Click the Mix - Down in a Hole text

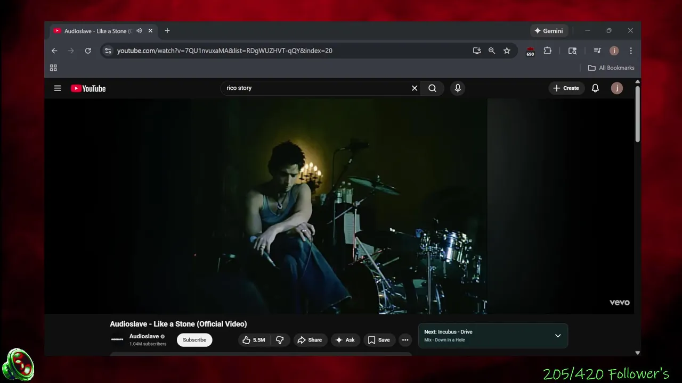[x=444, y=340]
